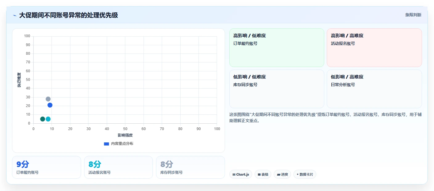The height and width of the screenshot is (191, 434).
Task: Open the 低影响 / 低难度 quadrant card
Action: tap(277, 89)
